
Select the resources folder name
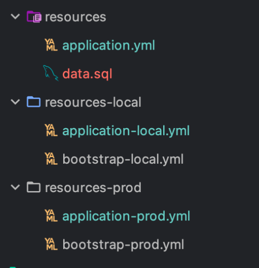click(76, 17)
